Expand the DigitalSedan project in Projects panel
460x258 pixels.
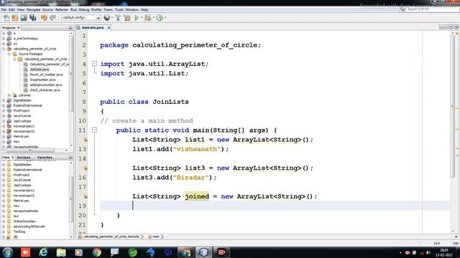(x=4, y=100)
